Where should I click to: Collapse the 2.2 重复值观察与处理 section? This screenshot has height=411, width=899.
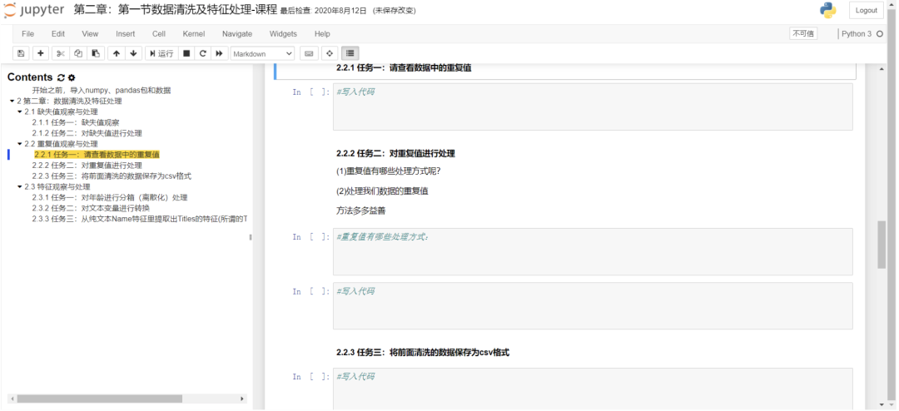click(19, 144)
